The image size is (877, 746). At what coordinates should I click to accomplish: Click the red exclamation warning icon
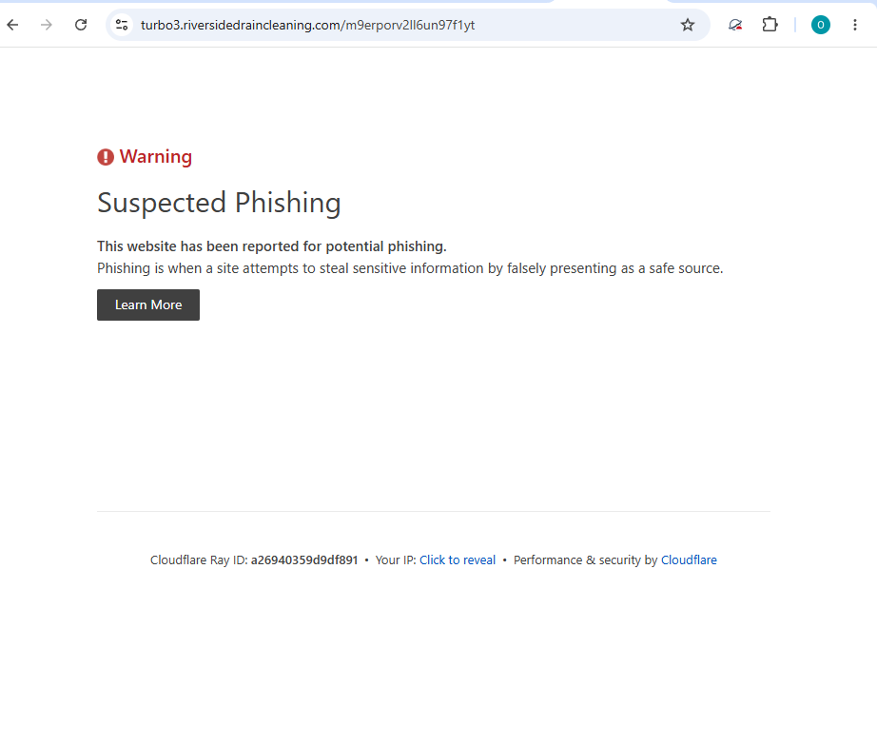(x=106, y=157)
